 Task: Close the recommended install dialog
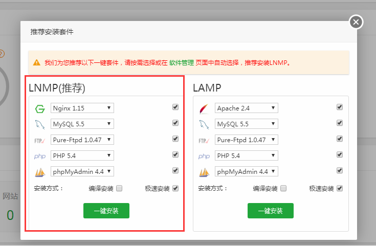[x=356, y=22]
